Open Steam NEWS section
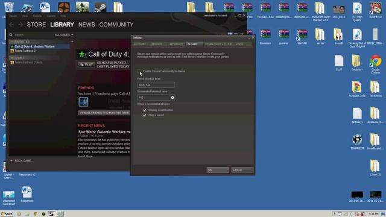 87,25
